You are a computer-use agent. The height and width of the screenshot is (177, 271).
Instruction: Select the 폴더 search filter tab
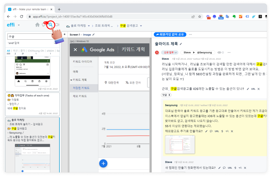coord(22,51)
